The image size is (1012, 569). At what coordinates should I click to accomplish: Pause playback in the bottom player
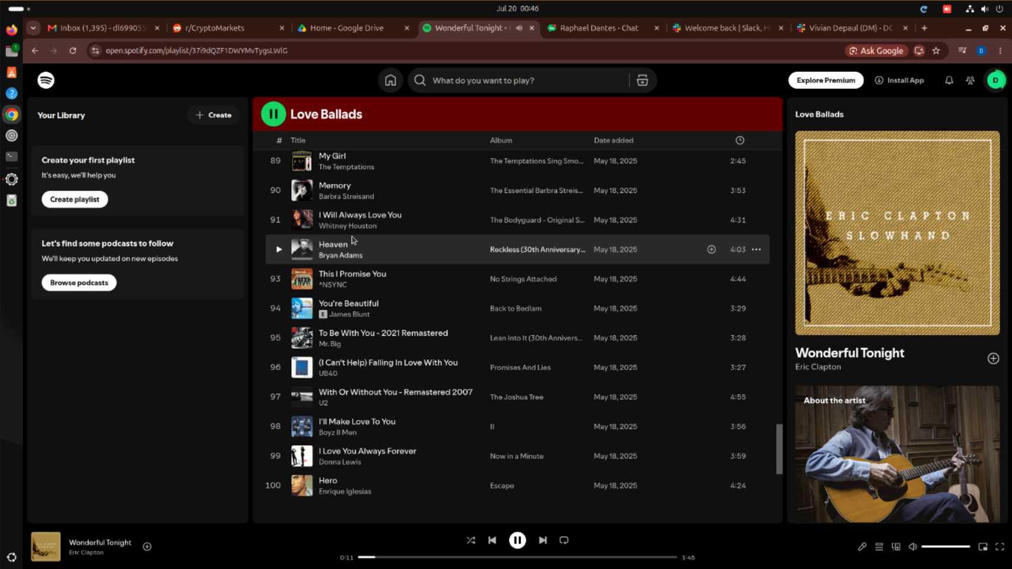(517, 540)
